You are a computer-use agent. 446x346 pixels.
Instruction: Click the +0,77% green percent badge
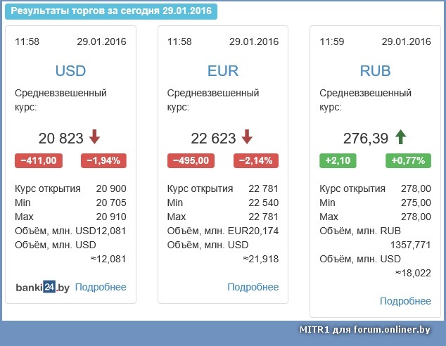click(x=408, y=160)
